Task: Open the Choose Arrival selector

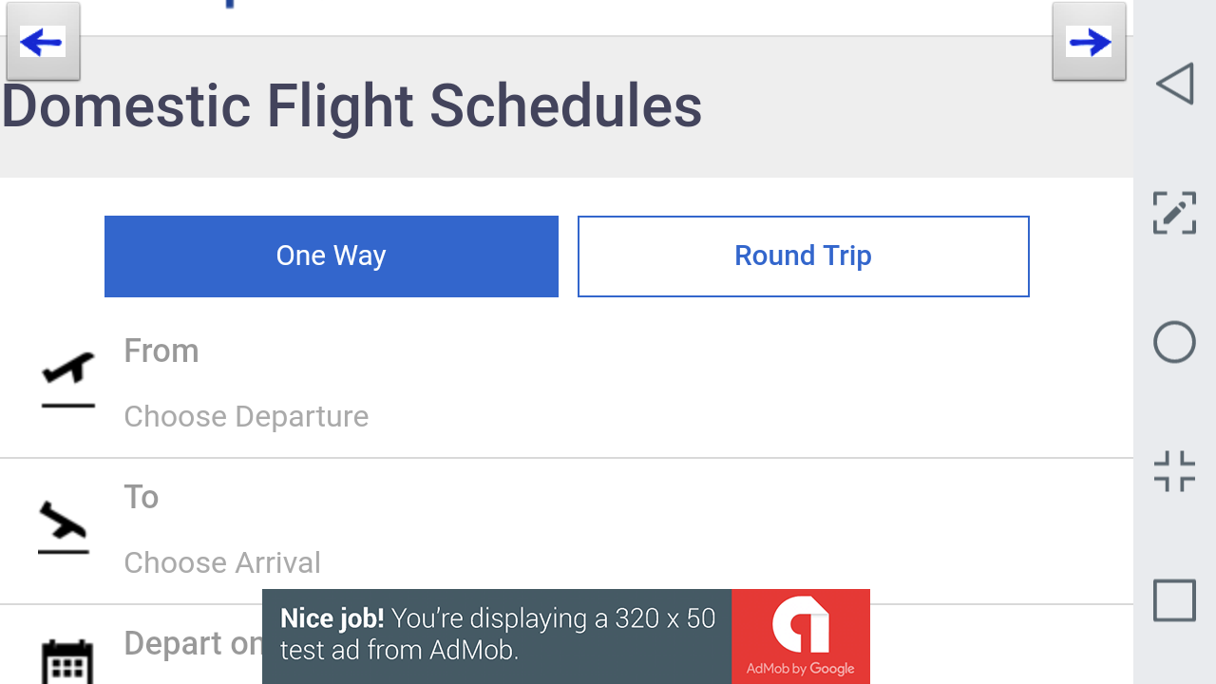Action: [x=222, y=562]
